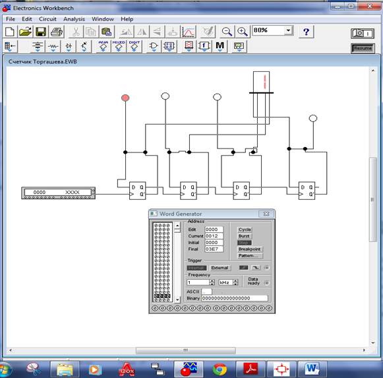Open a circuit file with Open icon
The width and height of the screenshot is (383, 378).
[26, 32]
